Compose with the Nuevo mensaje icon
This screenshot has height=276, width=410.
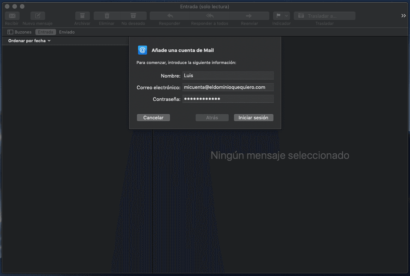coord(38,16)
